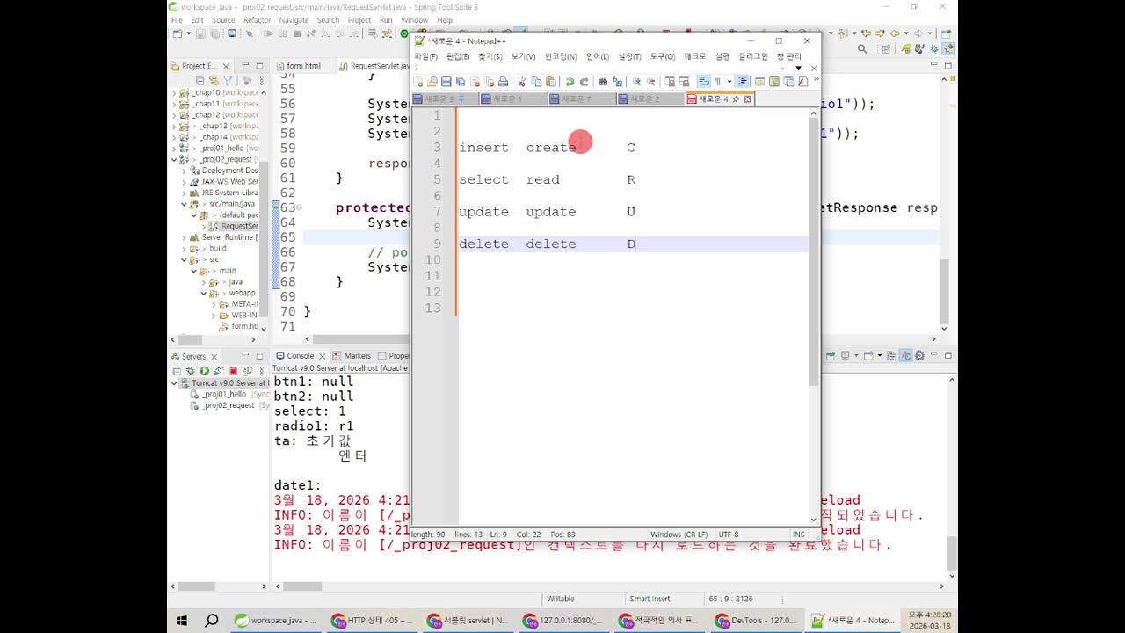Click the Save icon in Notepad++ toolbar
The height and width of the screenshot is (633, 1125).
coord(446,82)
